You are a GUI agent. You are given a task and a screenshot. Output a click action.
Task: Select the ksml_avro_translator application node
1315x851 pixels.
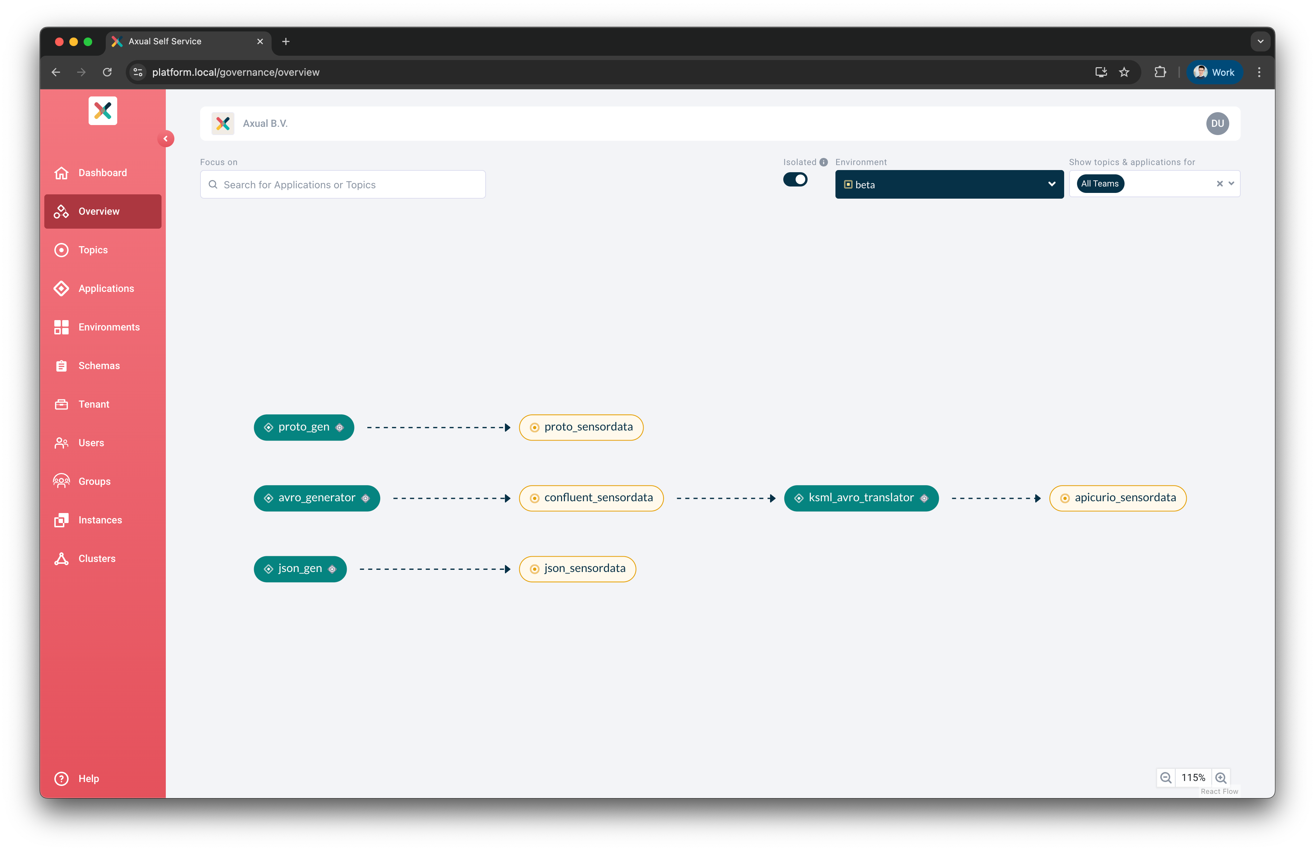(860, 498)
